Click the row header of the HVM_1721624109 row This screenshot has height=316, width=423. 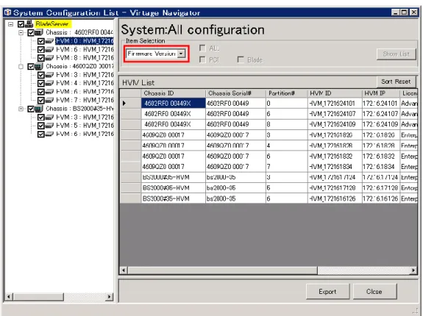pos(130,124)
